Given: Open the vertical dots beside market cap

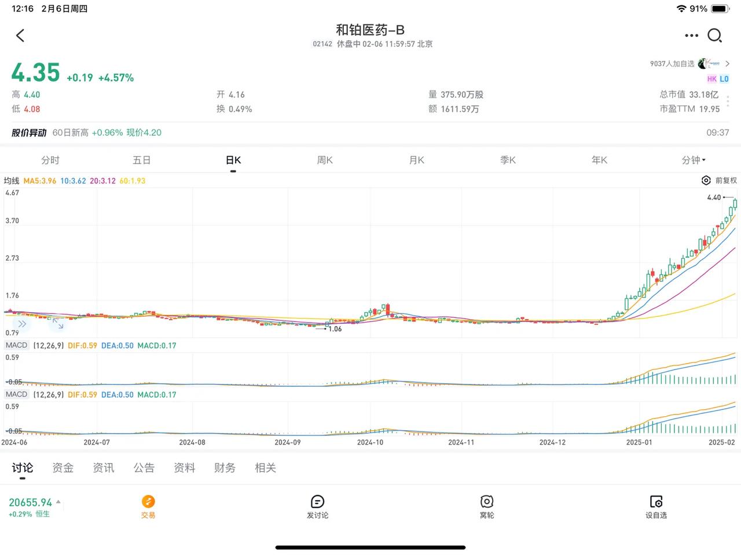Looking at the screenshot, I should tap(728, 102).
